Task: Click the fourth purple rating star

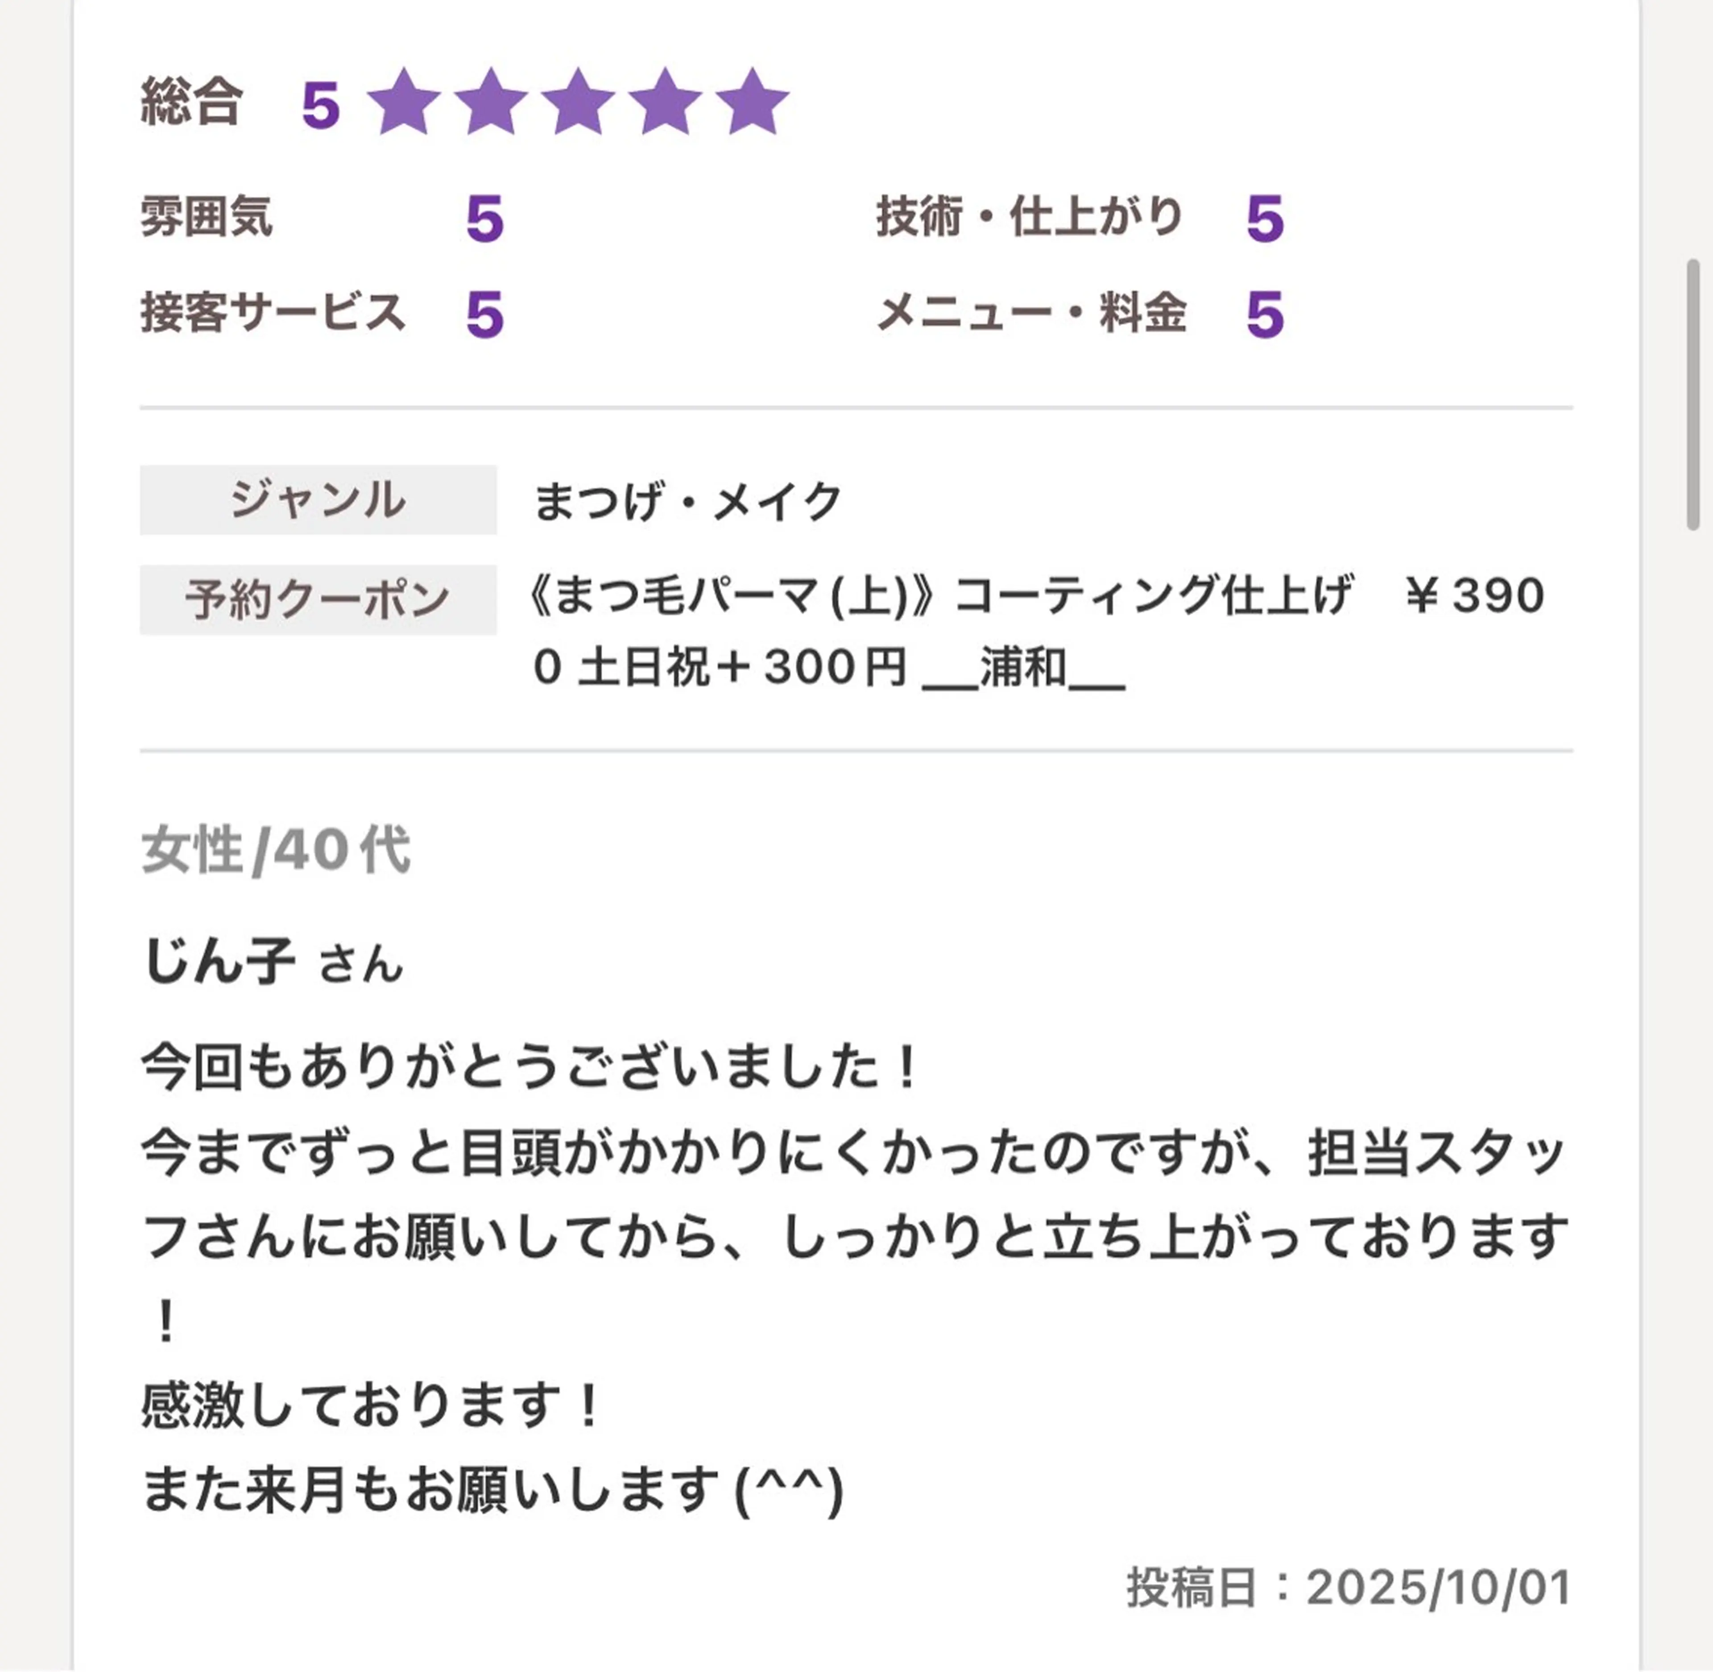Action: [x=665, y=103]
